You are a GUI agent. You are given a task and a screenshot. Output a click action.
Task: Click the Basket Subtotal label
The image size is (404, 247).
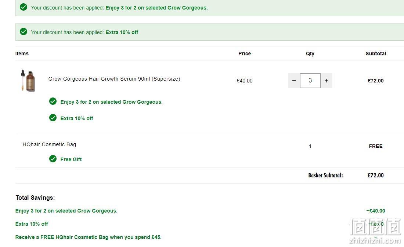(x=326, y=175)
